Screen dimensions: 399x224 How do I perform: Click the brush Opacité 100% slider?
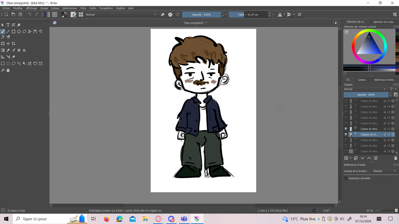click(x=201, y=14)
